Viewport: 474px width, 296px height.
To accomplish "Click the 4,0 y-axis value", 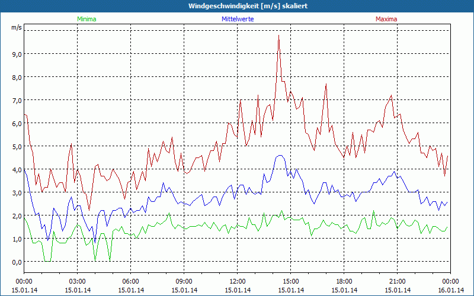I will pos(17,170).
